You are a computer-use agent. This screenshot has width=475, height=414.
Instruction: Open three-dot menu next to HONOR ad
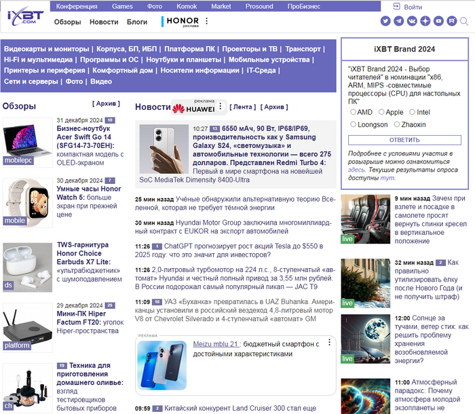tap(206, 21)
